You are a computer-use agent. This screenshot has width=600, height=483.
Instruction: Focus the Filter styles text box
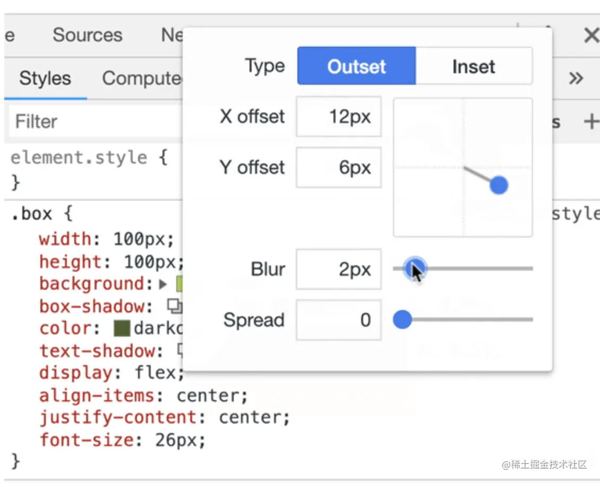click(96, 122)
